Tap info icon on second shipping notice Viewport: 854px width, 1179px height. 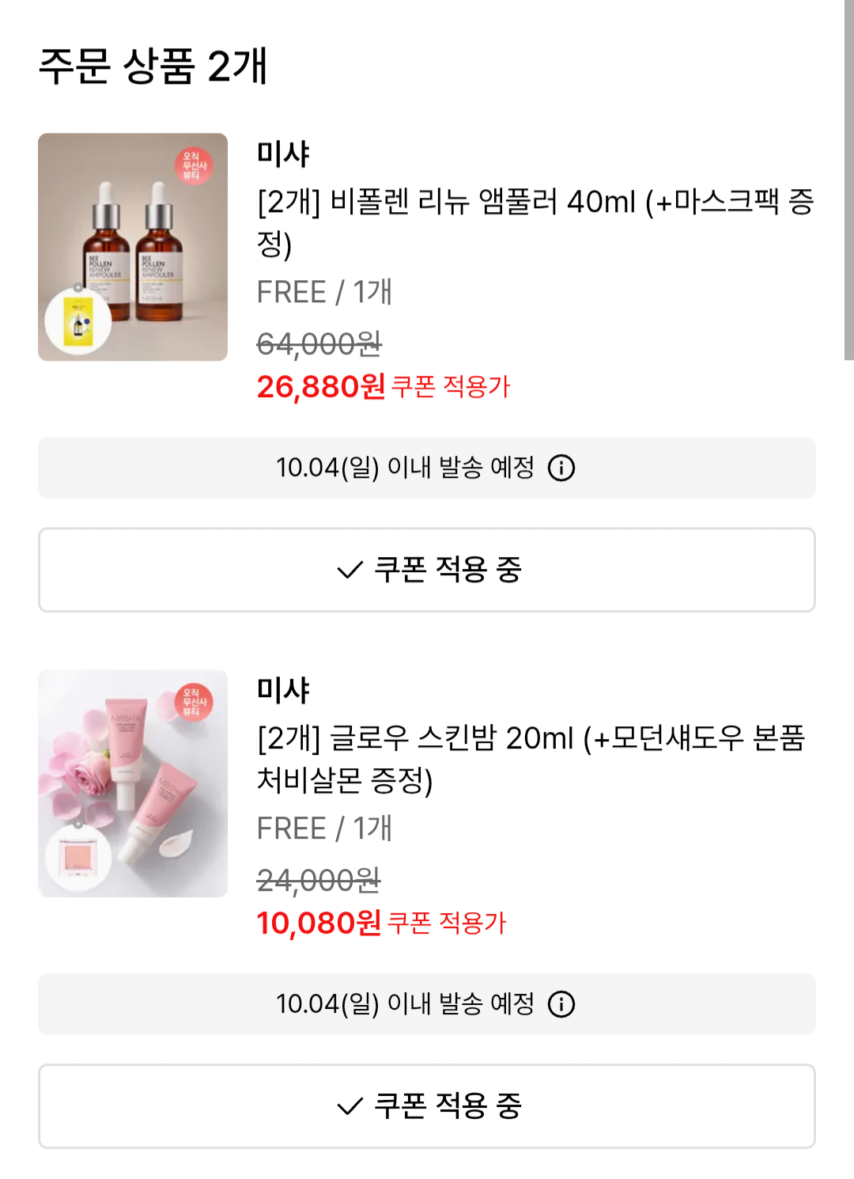point(561,1004)
